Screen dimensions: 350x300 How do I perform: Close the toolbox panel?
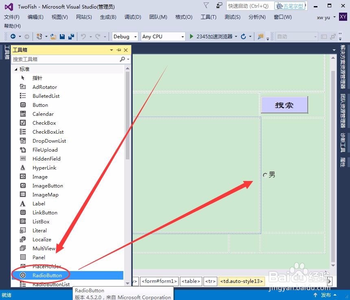pos(126,50)
